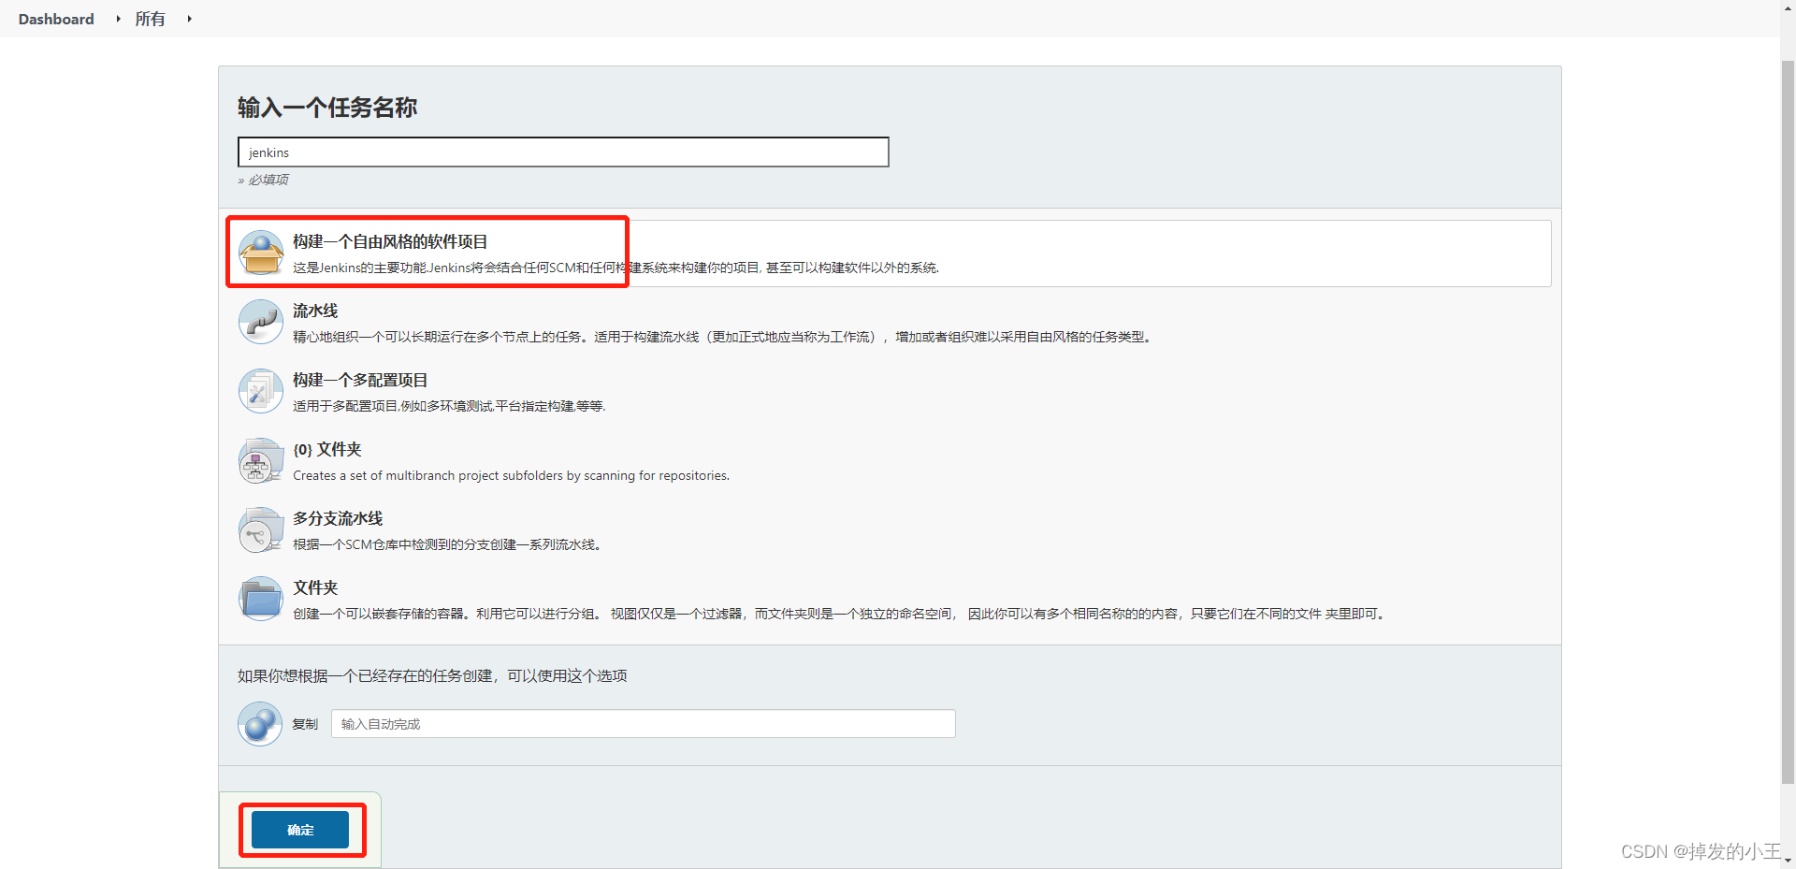Screen dimensions: 1796x869
Task: Expand the arrow after Dashboard breadcrumb
Action: 118,19
